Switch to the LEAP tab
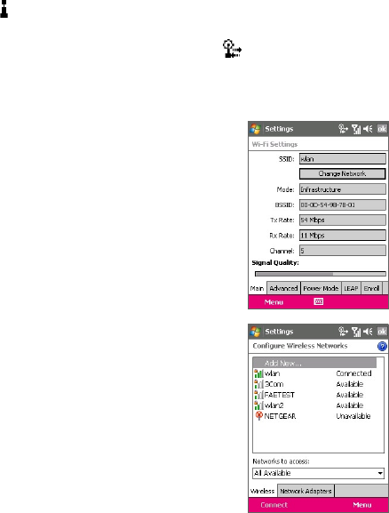Screen dimensions: 389x513 351,288
